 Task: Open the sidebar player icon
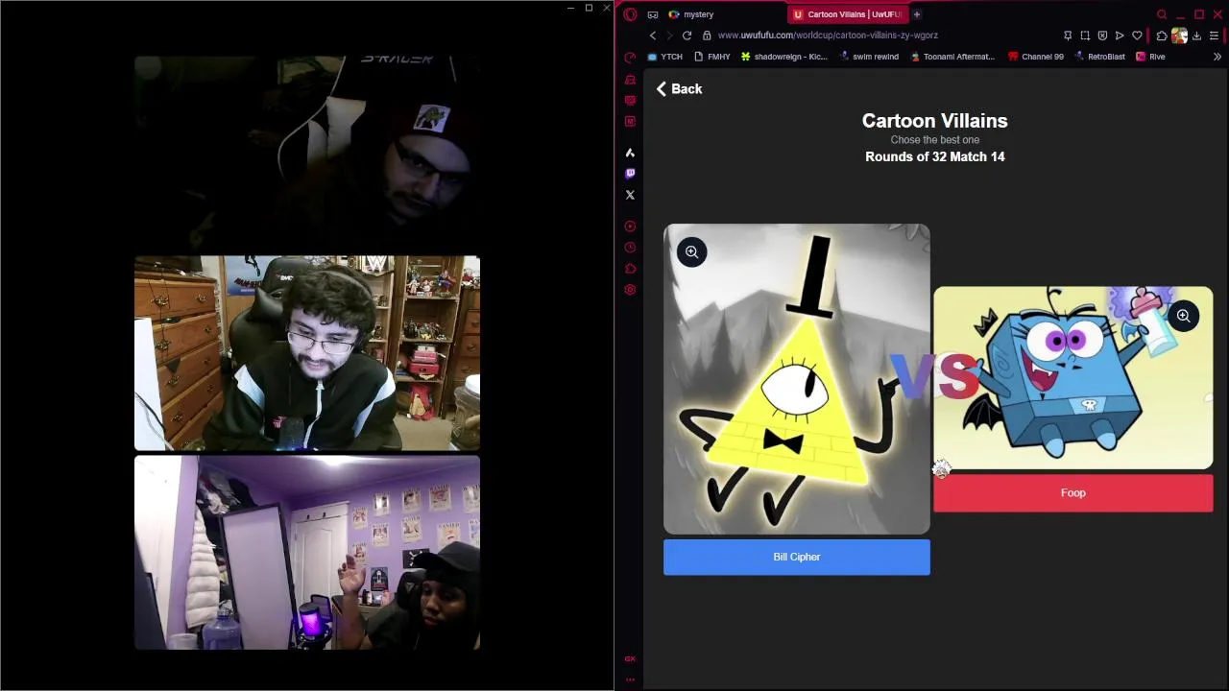tap(630, 226)
